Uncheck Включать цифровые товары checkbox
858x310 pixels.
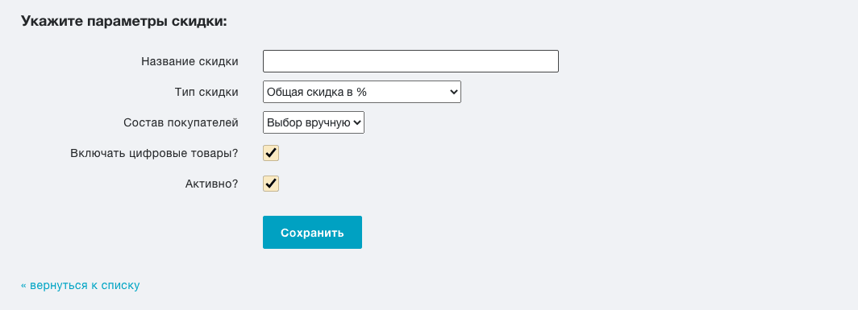pyautogui.click(x=271, y=153)
